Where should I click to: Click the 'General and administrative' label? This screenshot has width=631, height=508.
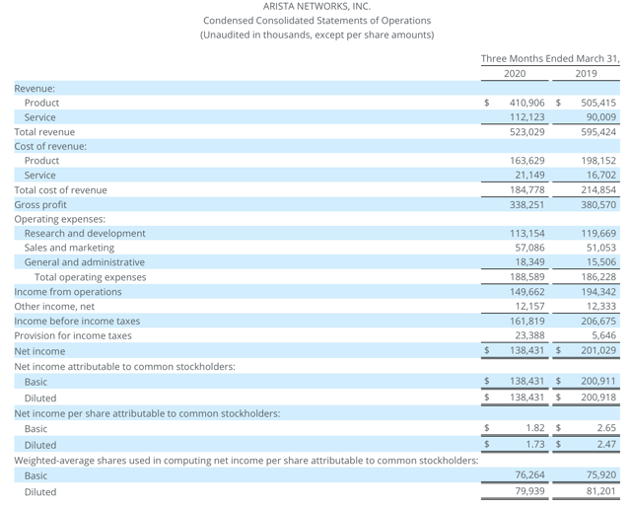(85, 262)
